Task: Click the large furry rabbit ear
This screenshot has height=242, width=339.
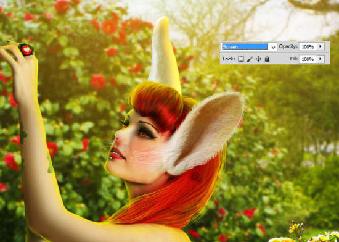Action: 205,133
